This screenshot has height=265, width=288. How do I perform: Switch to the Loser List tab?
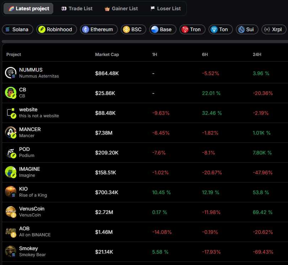pos(166,9)
